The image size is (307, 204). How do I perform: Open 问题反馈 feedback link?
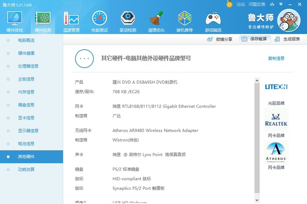tap(257, 4)
